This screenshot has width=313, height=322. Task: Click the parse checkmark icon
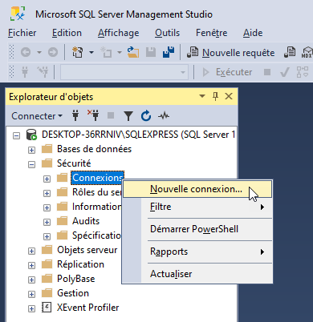tap(285, 72)
